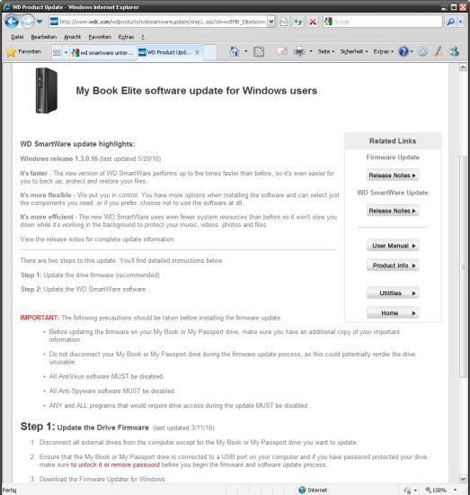Click the Quick Tabs grid icon
This screenshot has height=495, width=470.
click(57, 52)
